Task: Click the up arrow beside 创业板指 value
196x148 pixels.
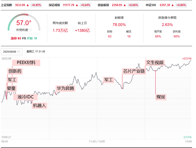Action: click(x=125, y=5)
